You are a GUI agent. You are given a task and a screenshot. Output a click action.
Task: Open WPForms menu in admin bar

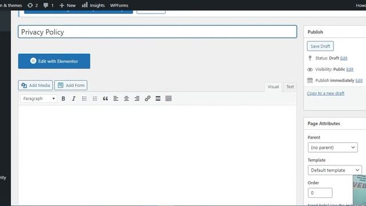[119, 5]
